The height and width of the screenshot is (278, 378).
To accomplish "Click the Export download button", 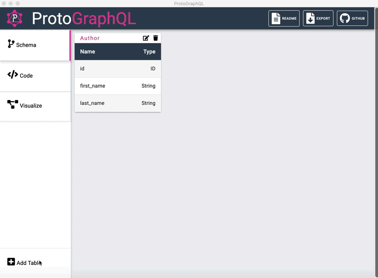I will [318, 18].
